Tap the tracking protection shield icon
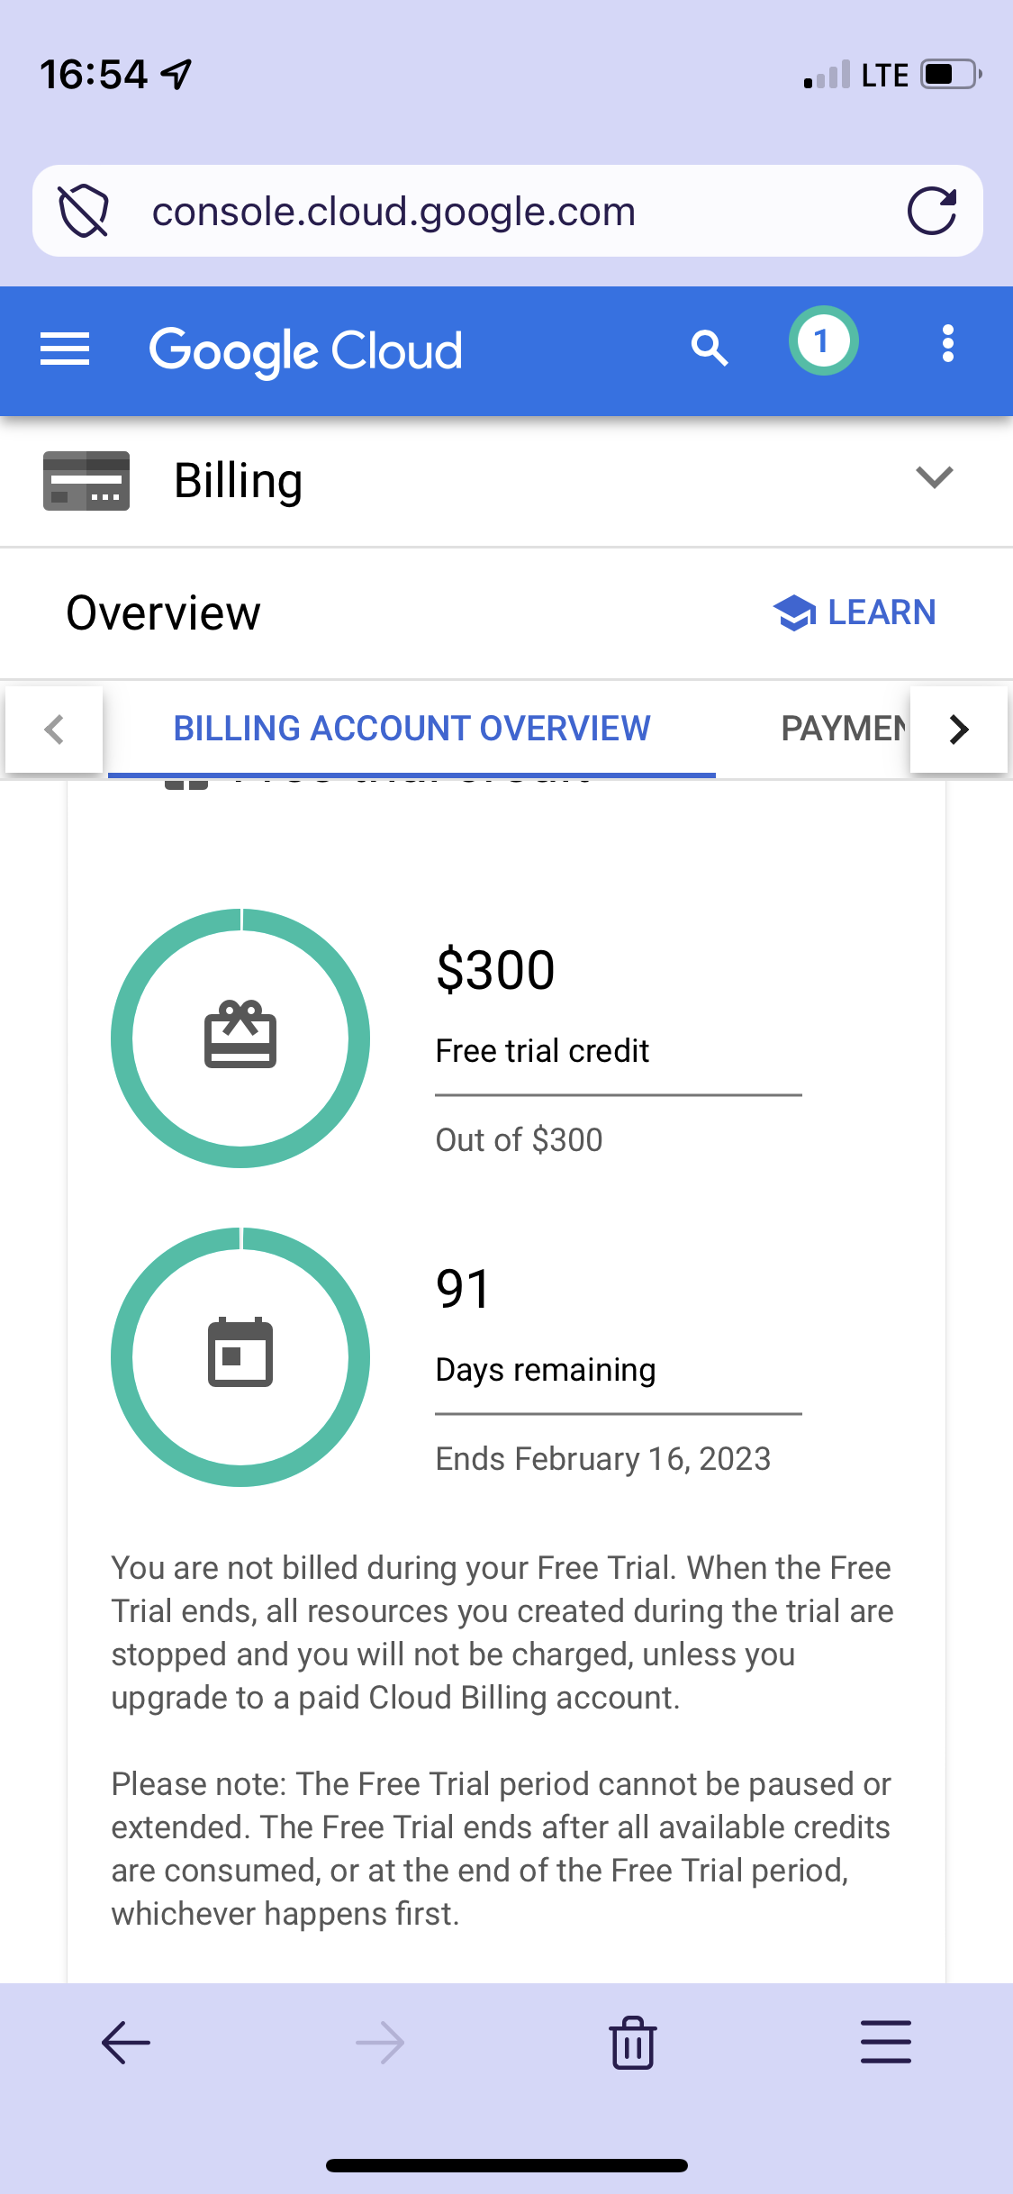Viewport: 1013px width, 2194px height. (84, 211)
